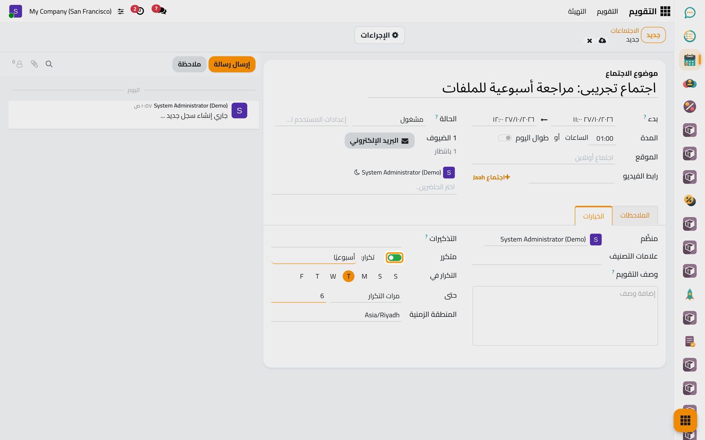Screen dimensions: 705x440
Task: Open the Asia/Riyadh timezone dropdown
Action: [336, 315]
